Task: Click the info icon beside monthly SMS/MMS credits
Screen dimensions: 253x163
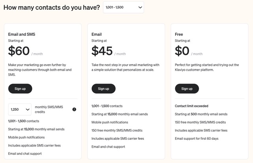Action: (74, 109)
